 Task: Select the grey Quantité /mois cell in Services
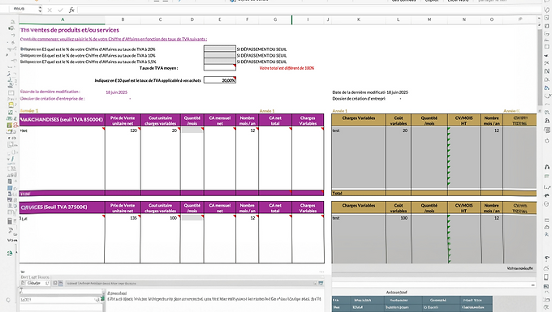(x=192, y=218)
